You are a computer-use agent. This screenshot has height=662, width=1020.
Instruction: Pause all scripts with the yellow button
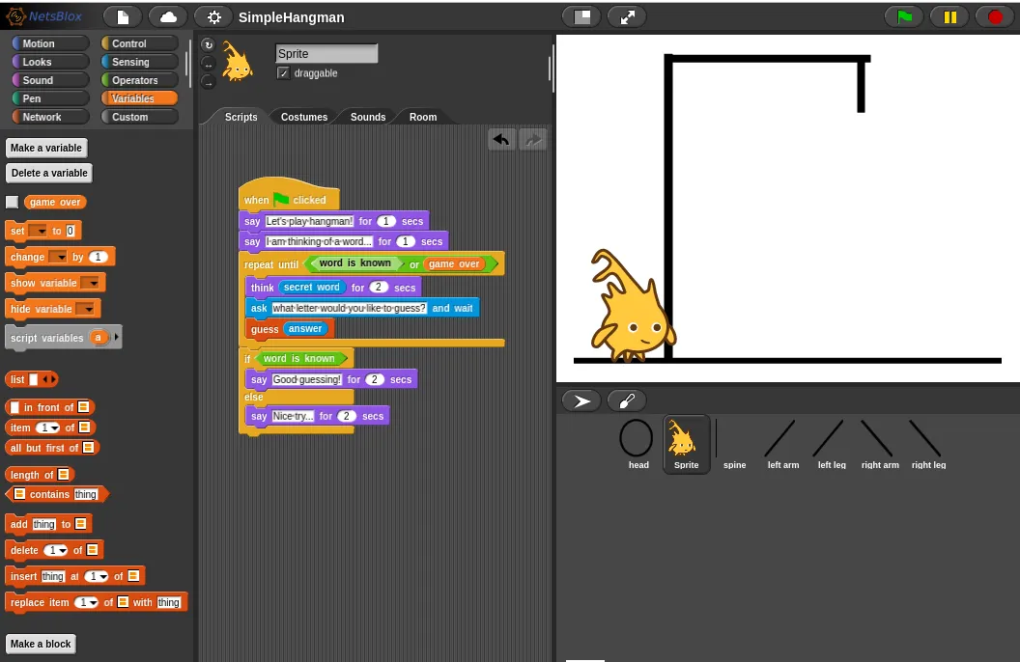pyautogui.click(x=949, y=17)
